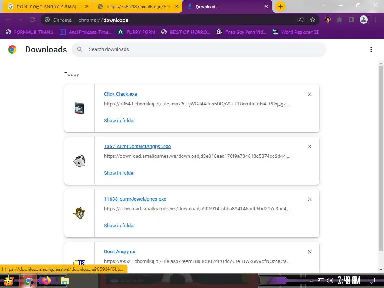This screenshot has height=288, width=384.
Task: Open the Extensions puzzle icon
Action: [x=340, y=20]
